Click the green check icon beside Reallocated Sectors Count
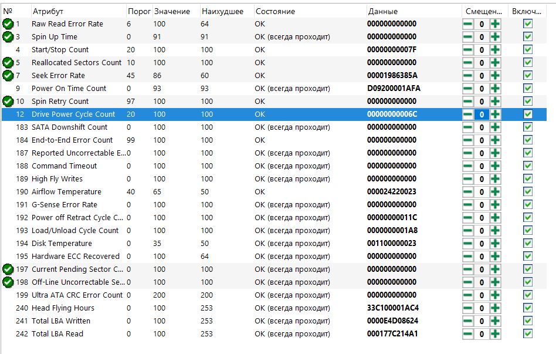Image resolution: width=556 pixels, height=354 pixels. [8, 63]
